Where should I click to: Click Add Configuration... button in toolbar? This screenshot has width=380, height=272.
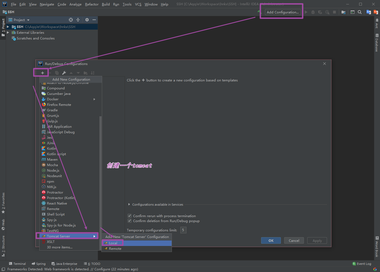coord(283,12)
